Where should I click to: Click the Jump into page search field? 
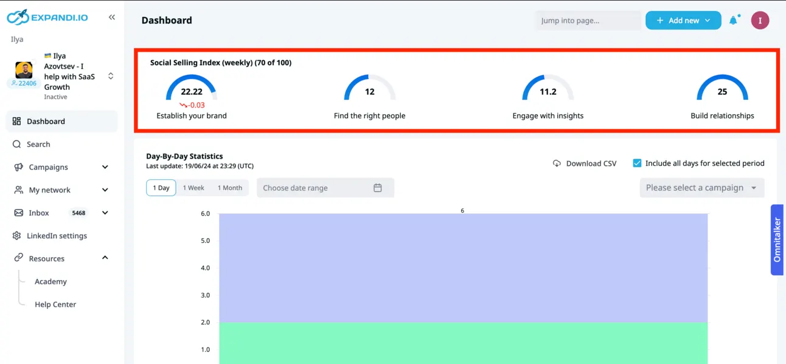pyautogui.click(x=588, y=20)
